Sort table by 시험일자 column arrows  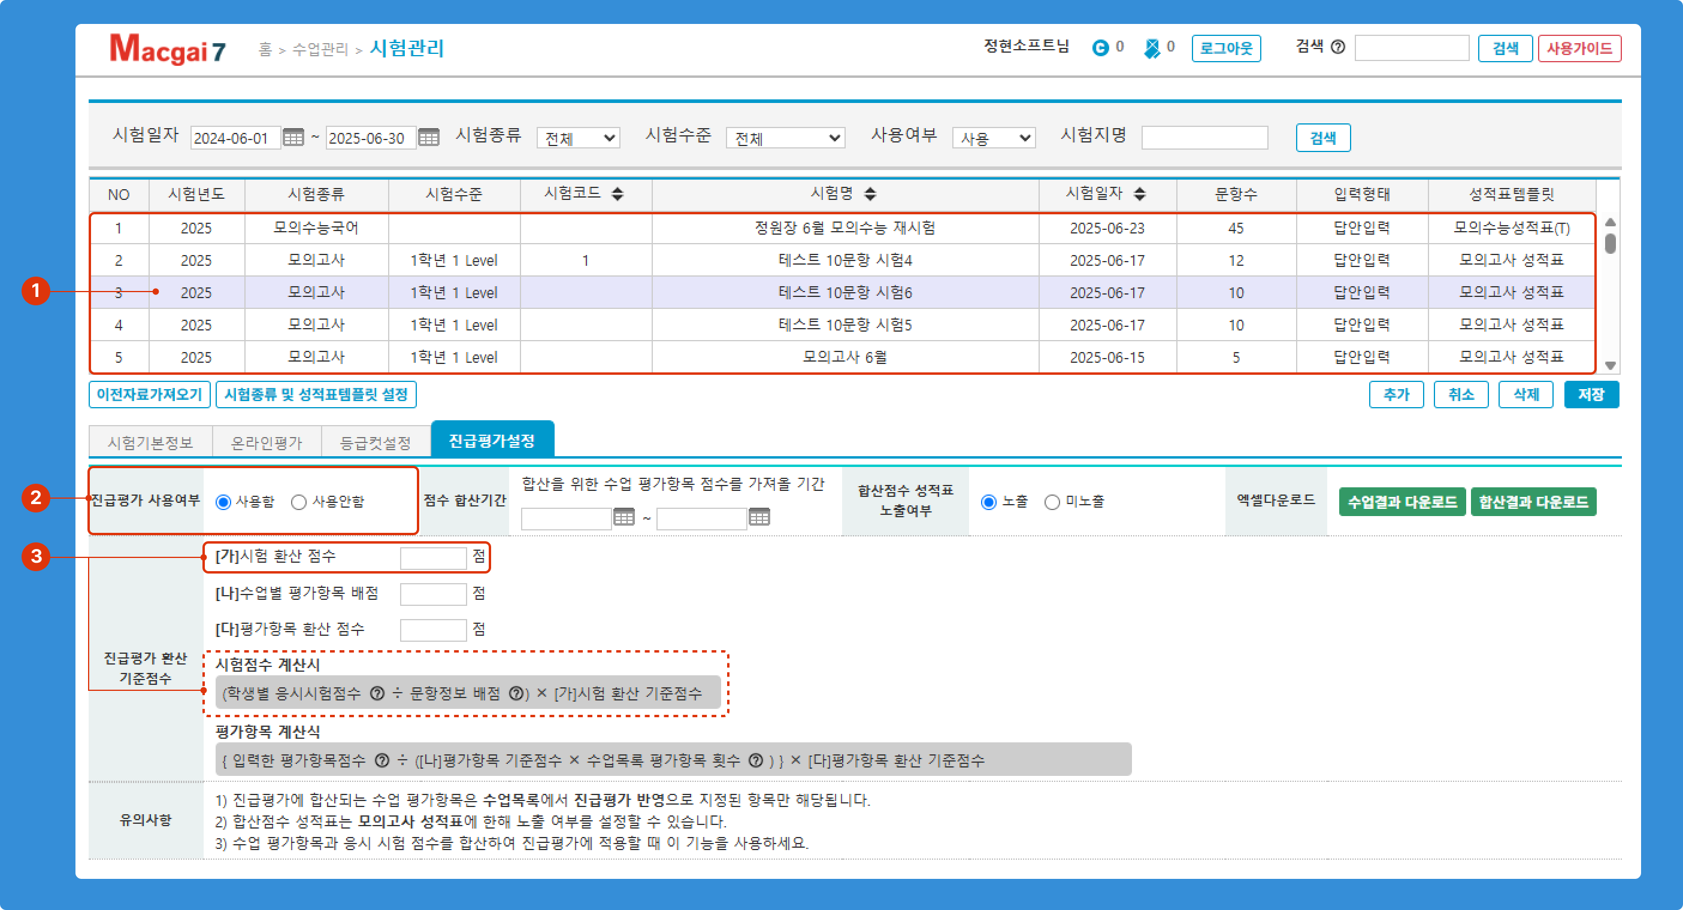point(1139,193)
